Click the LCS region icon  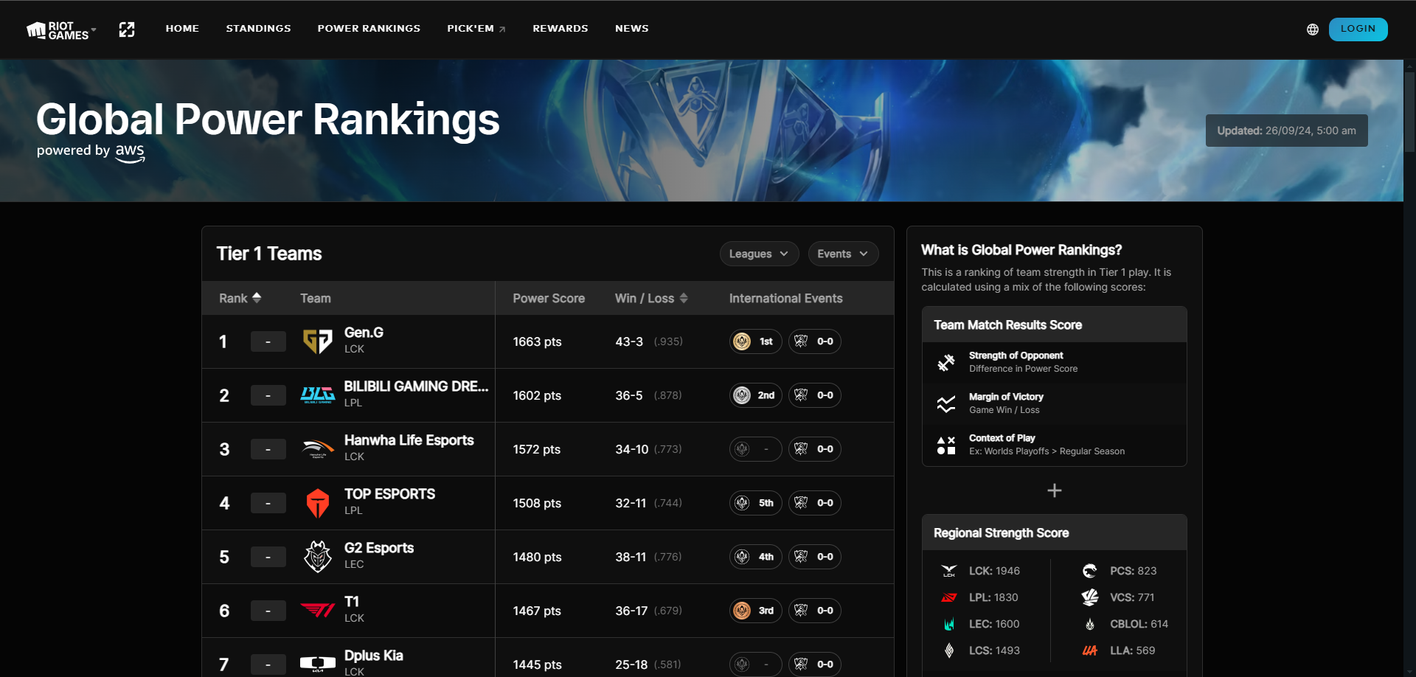tap(949, 650)
